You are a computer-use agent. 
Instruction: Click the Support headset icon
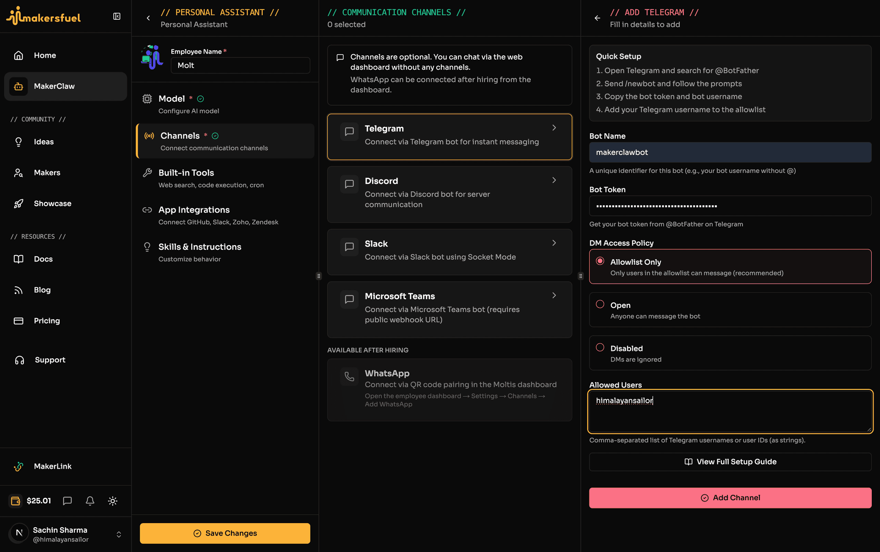coord(19,360)
